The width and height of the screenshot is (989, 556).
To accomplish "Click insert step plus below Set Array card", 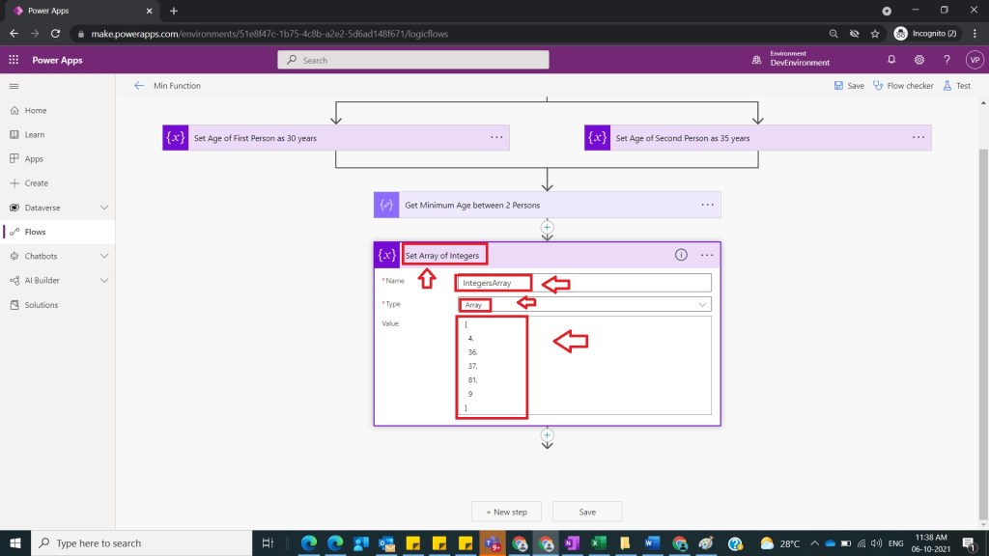I will coord(547,435).
